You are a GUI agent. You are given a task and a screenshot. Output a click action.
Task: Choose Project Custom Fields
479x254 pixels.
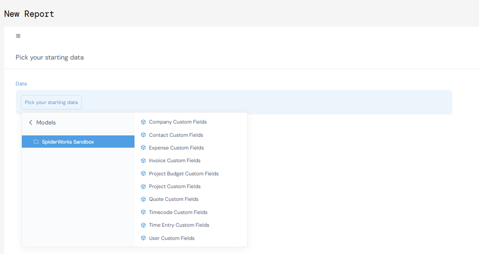174,186
